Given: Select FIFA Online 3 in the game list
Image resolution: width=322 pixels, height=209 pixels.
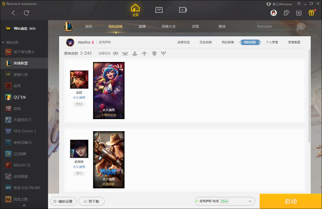Looking at the screenshot, I should (x=24, y=131).
